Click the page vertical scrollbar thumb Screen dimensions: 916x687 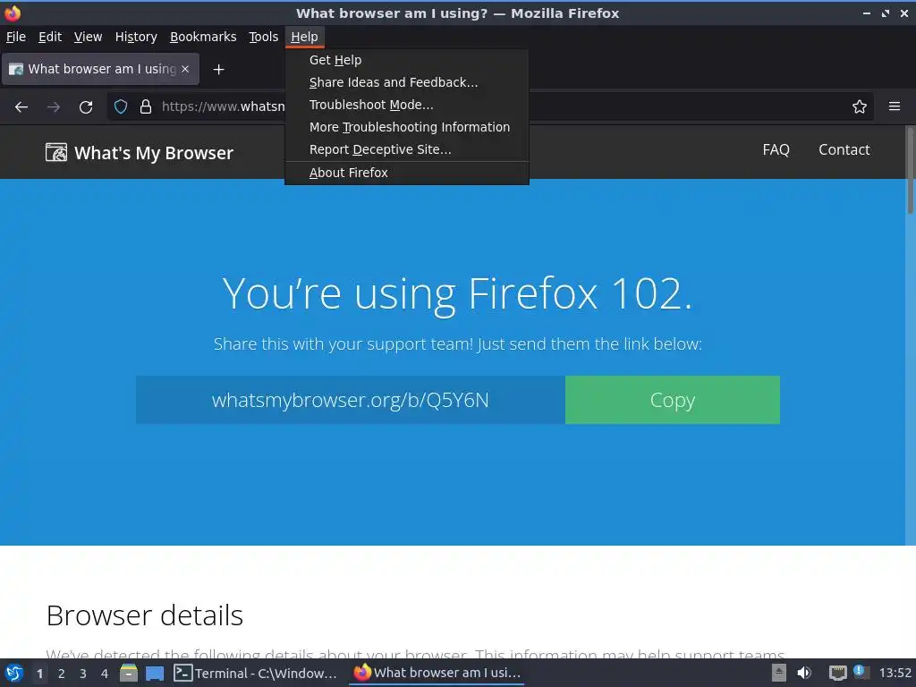910,171
